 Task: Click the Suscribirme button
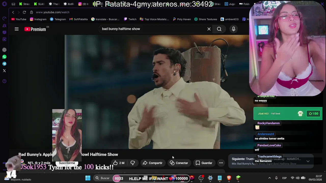coord(67,163)
